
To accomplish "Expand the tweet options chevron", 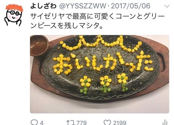I will click(167, 6).
